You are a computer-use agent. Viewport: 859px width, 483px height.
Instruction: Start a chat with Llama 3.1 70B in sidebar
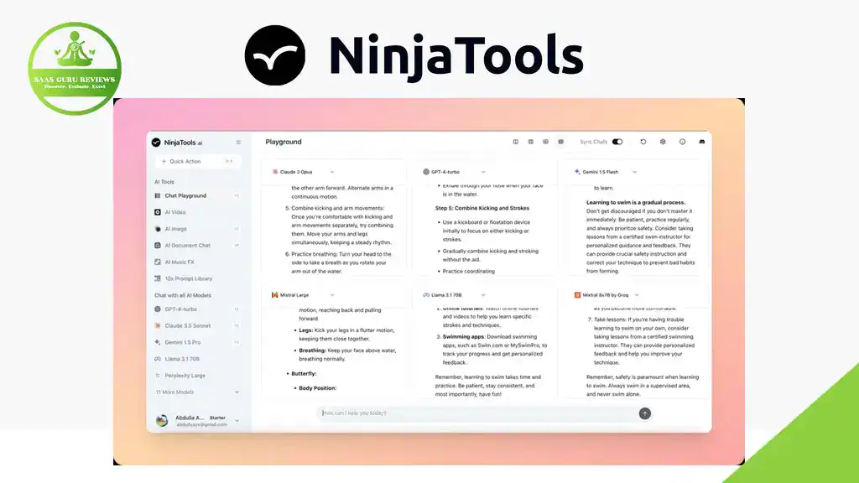tap(181, 359)
